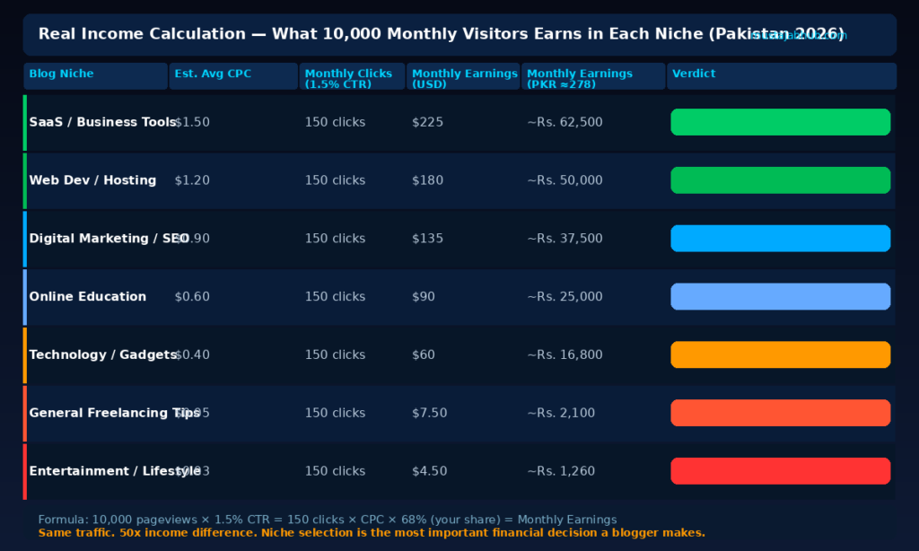Click the light blue Online Education verdict bar

tap(781, 296)
